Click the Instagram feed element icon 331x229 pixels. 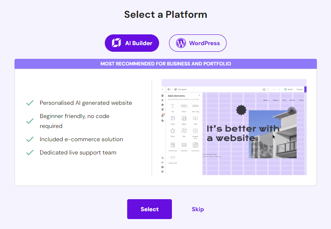click(195, 131)
